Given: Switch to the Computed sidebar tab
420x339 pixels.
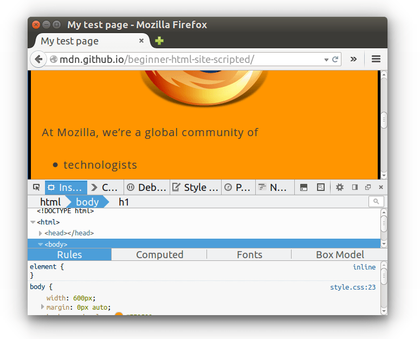Looking at the screenshot, I should tap(160, 254).
